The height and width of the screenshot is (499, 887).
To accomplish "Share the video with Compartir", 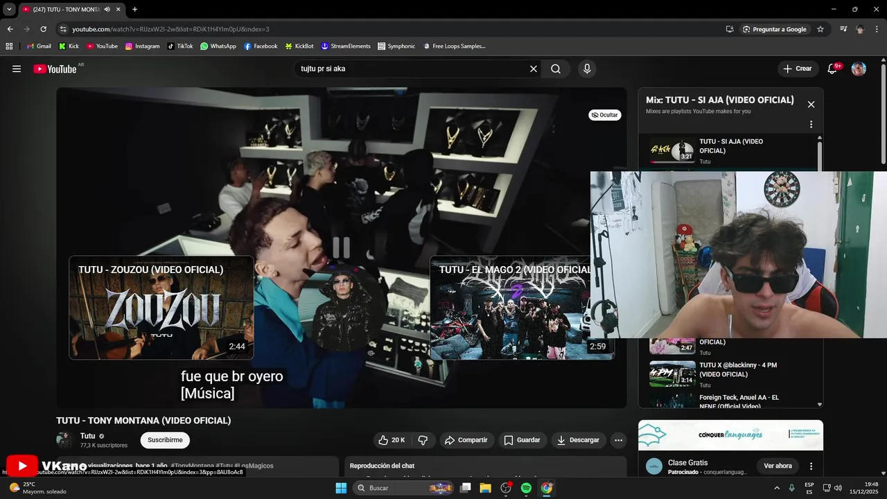I will 466,440.
